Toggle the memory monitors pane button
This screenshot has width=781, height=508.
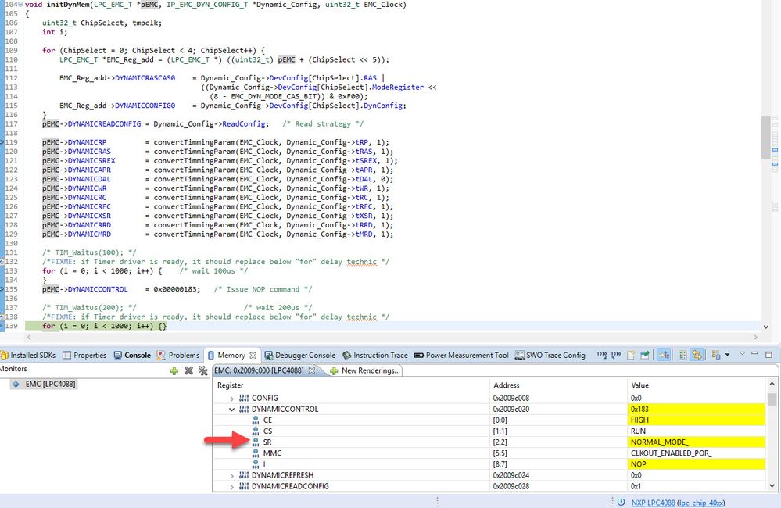[682, 355]
